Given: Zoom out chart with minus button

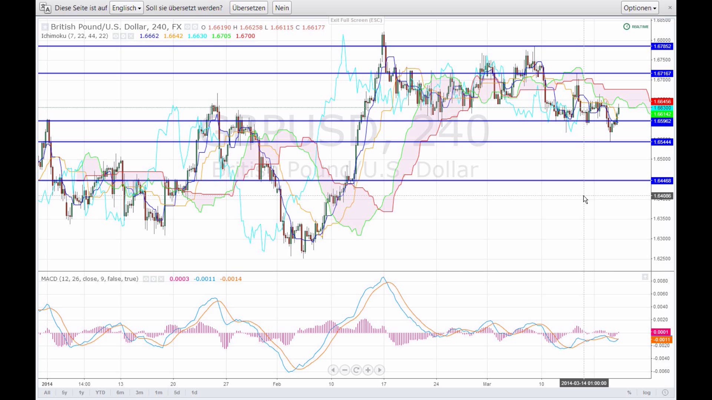Looking at the screenshot, I should (x=345, y=370).
